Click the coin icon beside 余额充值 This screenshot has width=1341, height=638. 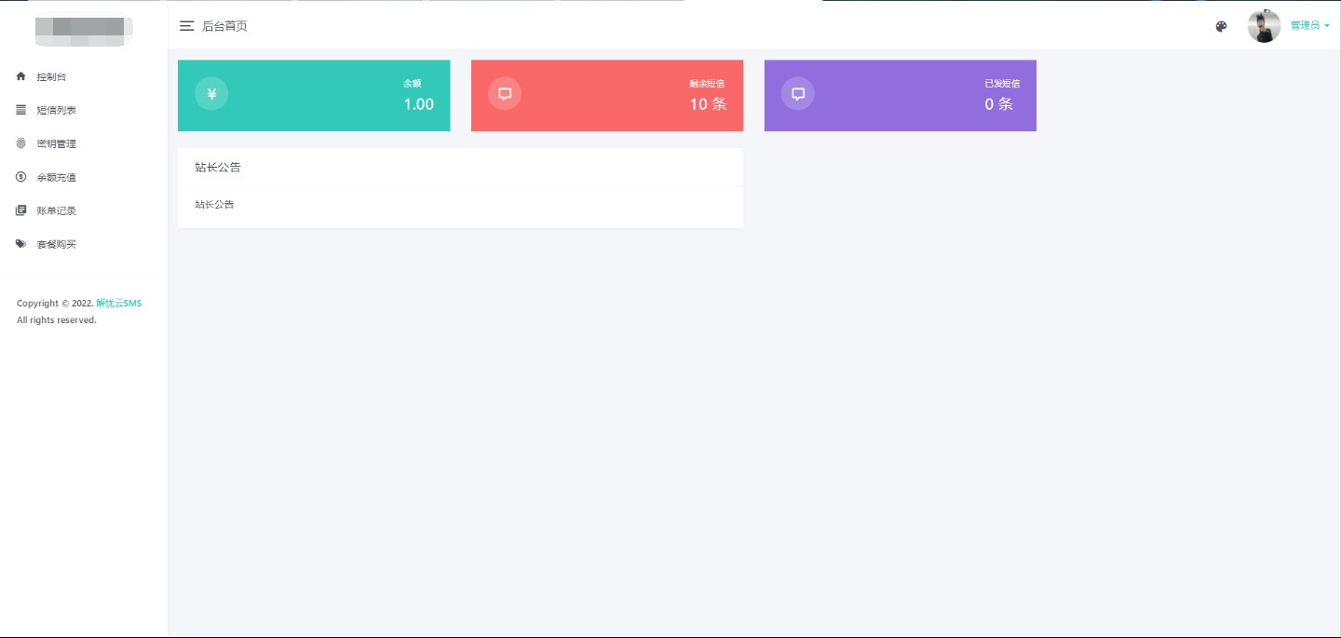(21, 177)
